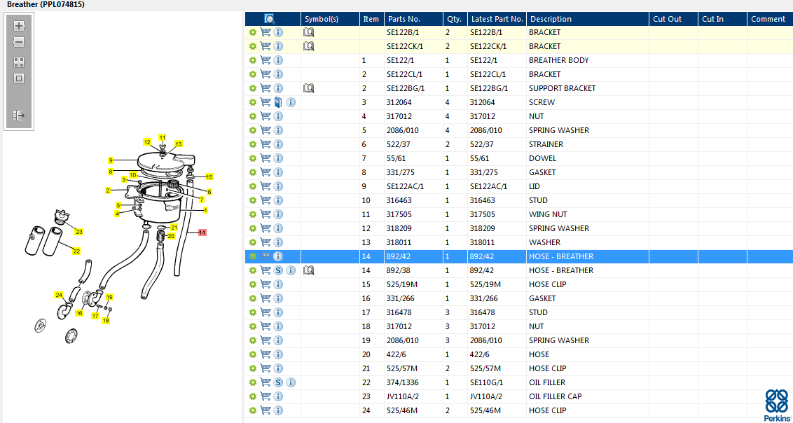
Task: Open notes symbol for 892/38 row
Action: [308, 271]
